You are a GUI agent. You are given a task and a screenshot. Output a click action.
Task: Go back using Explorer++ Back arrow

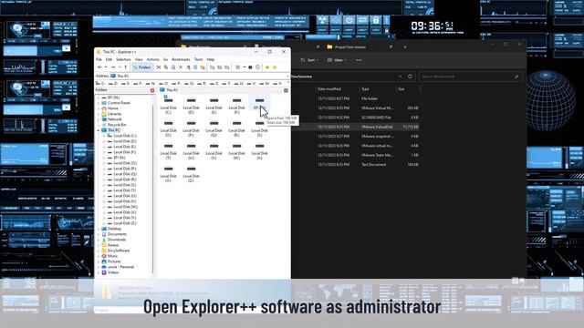point(99,67)
